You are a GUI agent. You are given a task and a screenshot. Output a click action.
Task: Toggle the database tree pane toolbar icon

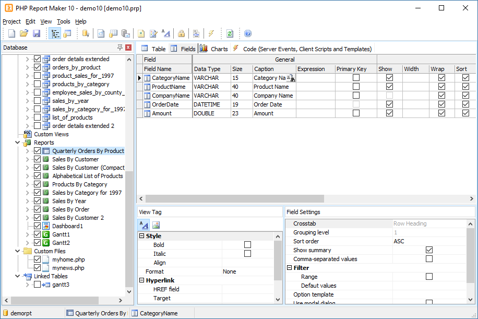(55, 33)
